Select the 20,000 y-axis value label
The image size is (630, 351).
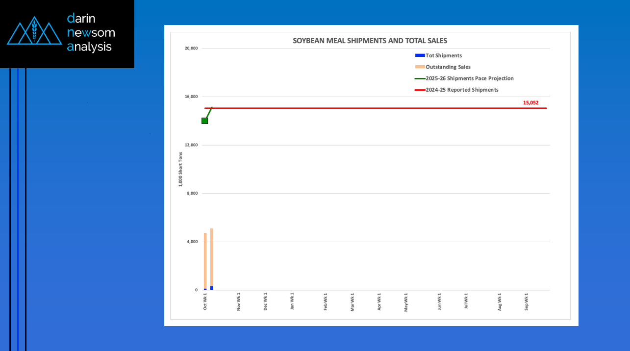coord(190,49)
